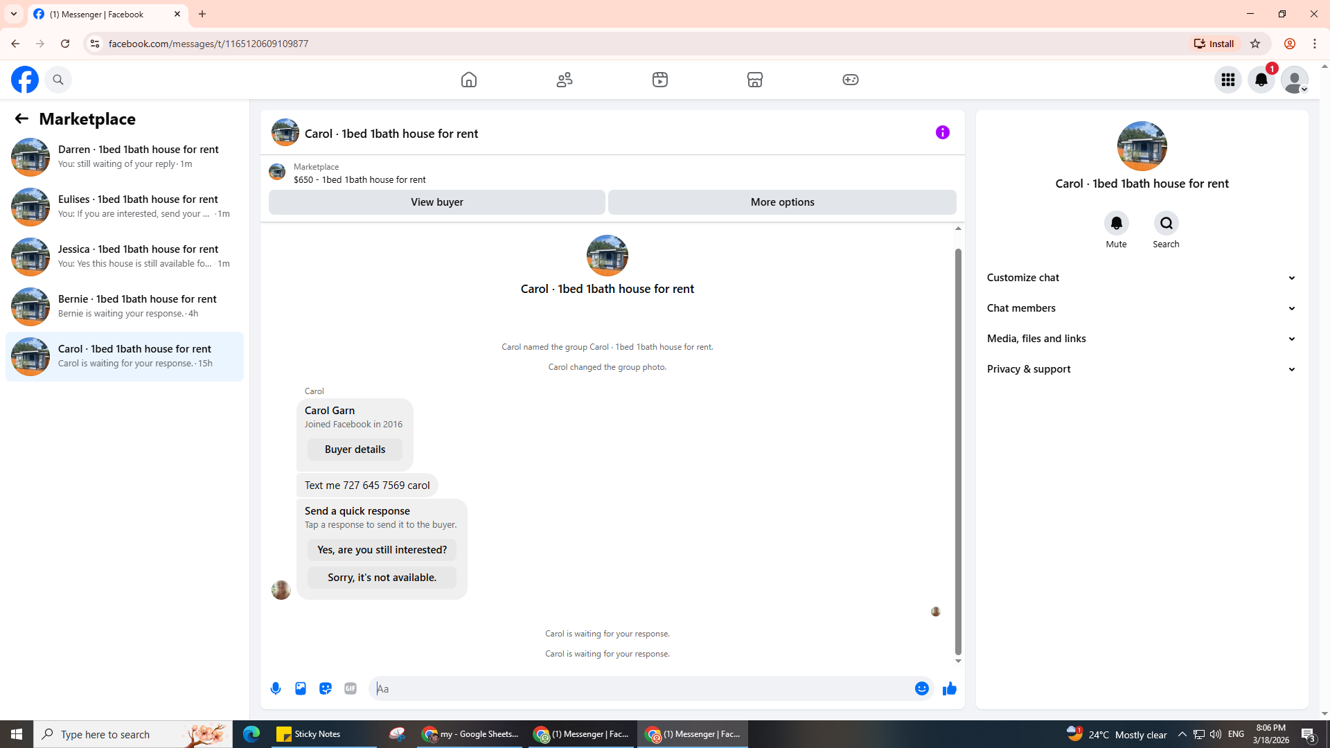Click the View buyer button
This screenshot has width=1330, height=748.
pos(436,202)
